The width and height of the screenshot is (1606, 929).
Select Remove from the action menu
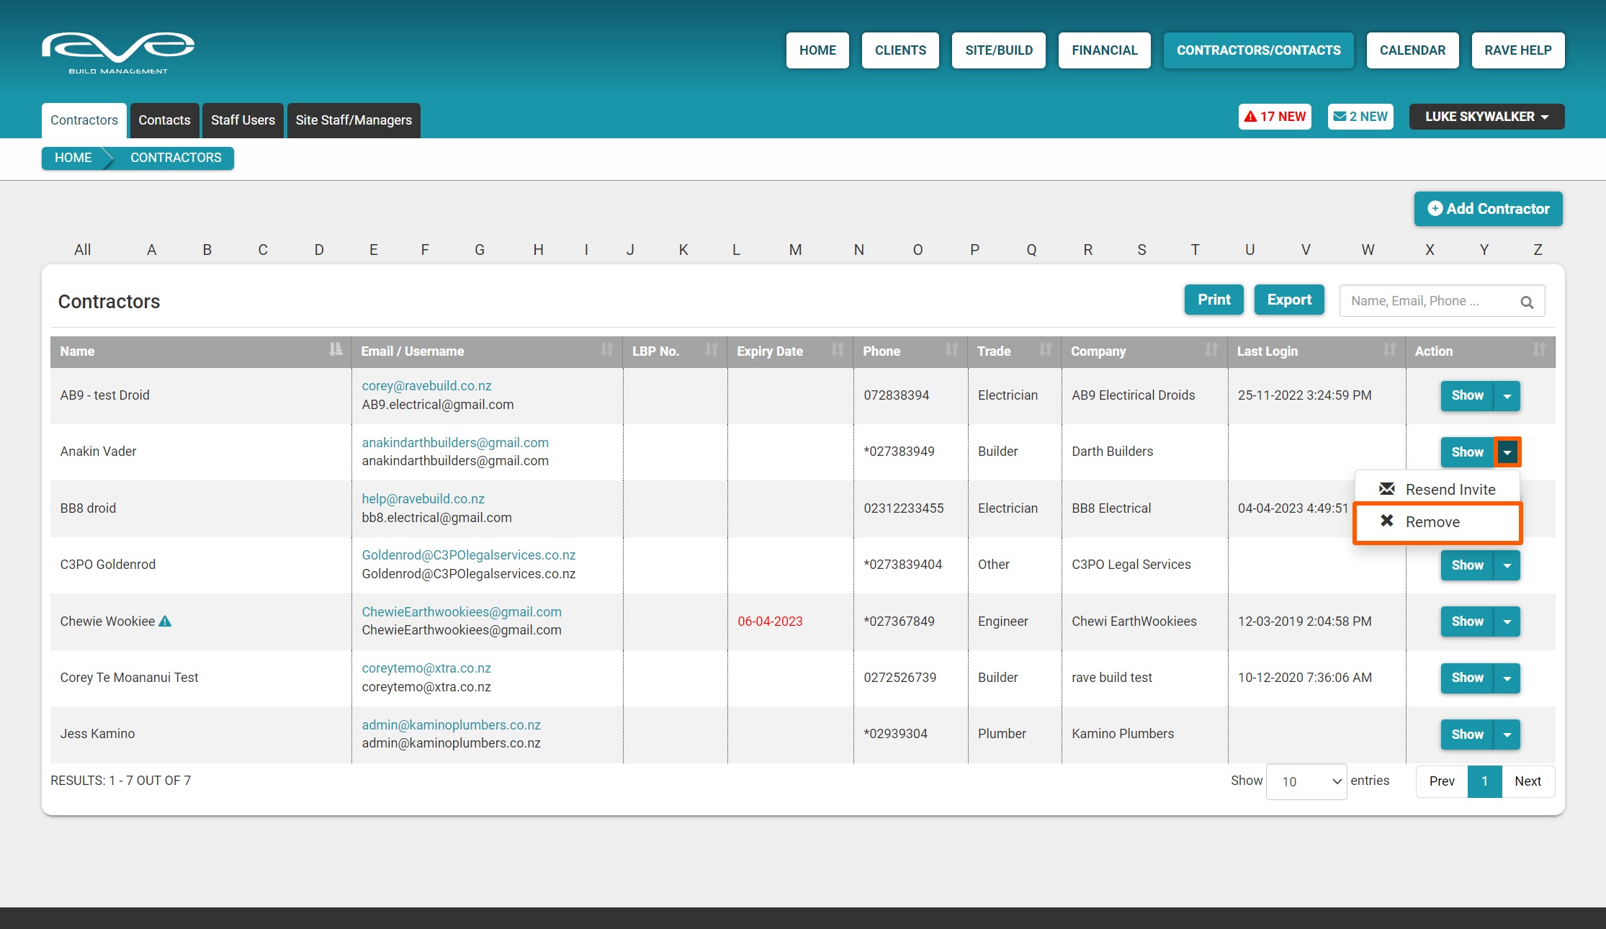[x=1432, y=522]
